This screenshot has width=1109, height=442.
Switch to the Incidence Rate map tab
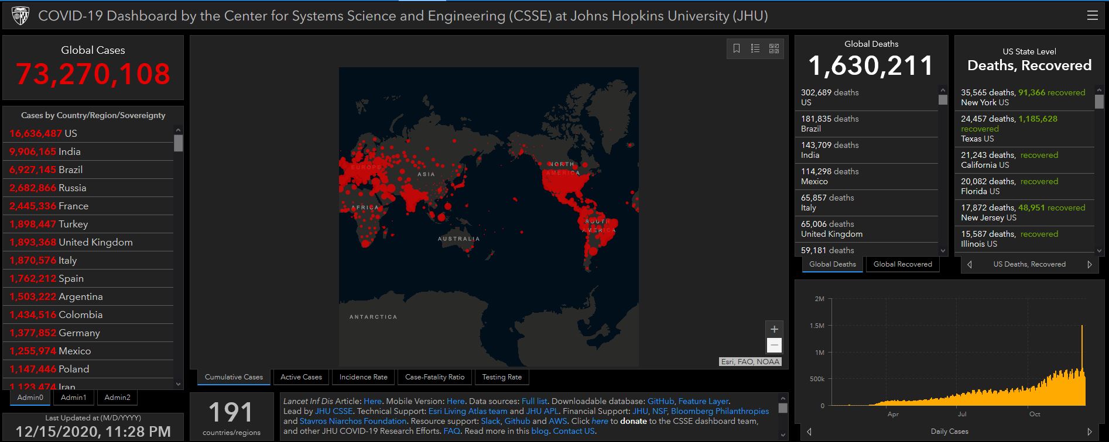363,377
